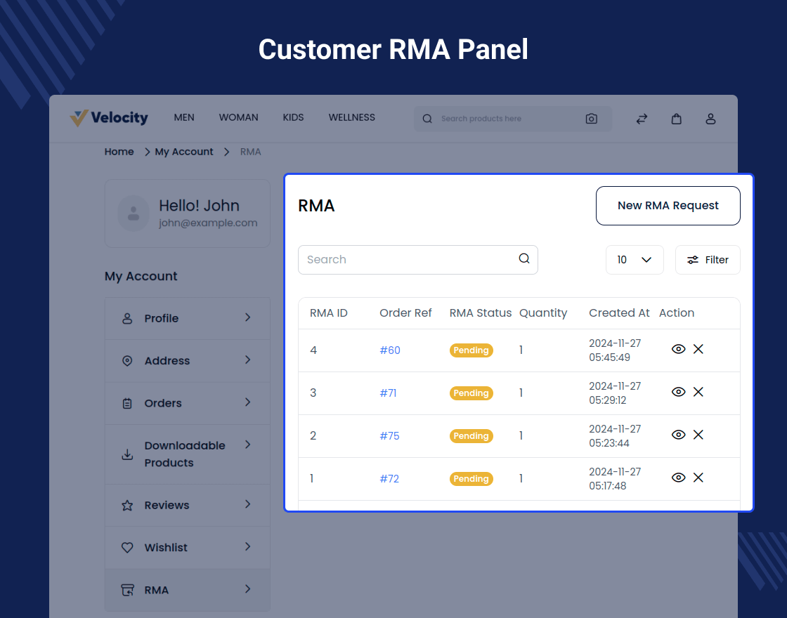Expand the Profile section in My Account

click(187, 318)
